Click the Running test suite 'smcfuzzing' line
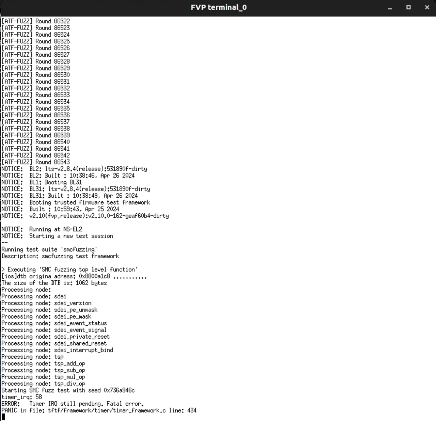Image resolution: width=436 pixels, height=421 pixels. (x=50, y=250)
